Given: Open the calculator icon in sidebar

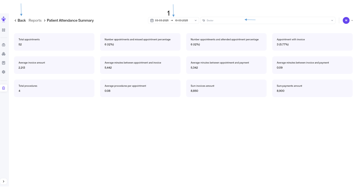Looking at the screenshot, I should tap(4, 63).
